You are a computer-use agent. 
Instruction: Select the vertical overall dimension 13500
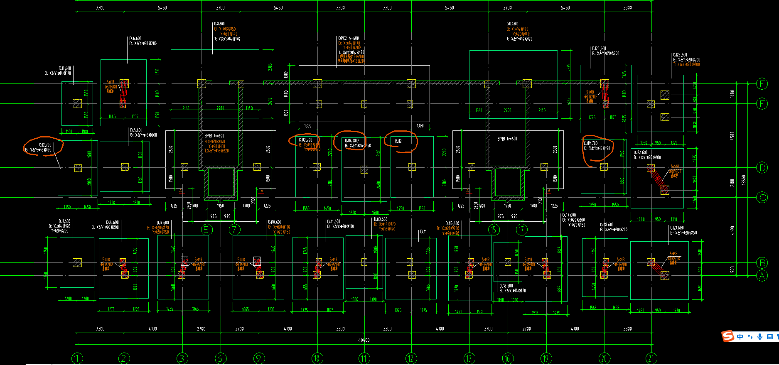(x=744, y=180)
